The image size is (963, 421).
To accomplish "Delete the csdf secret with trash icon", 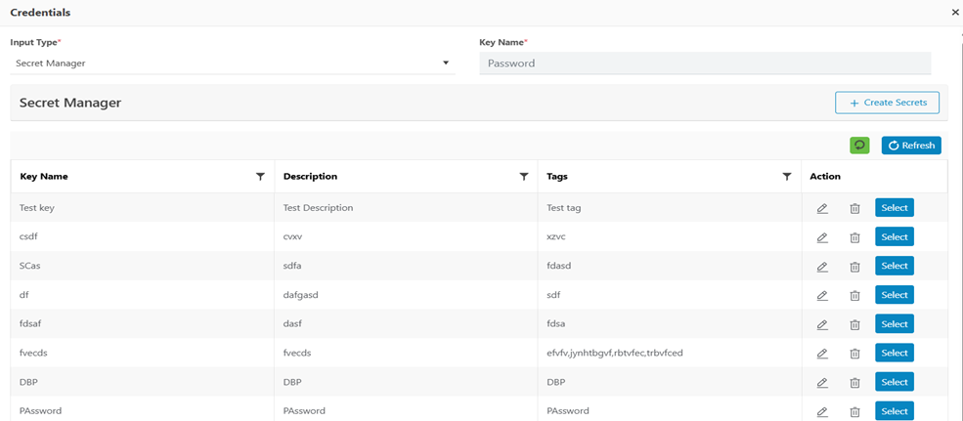I will coord(854,237).
